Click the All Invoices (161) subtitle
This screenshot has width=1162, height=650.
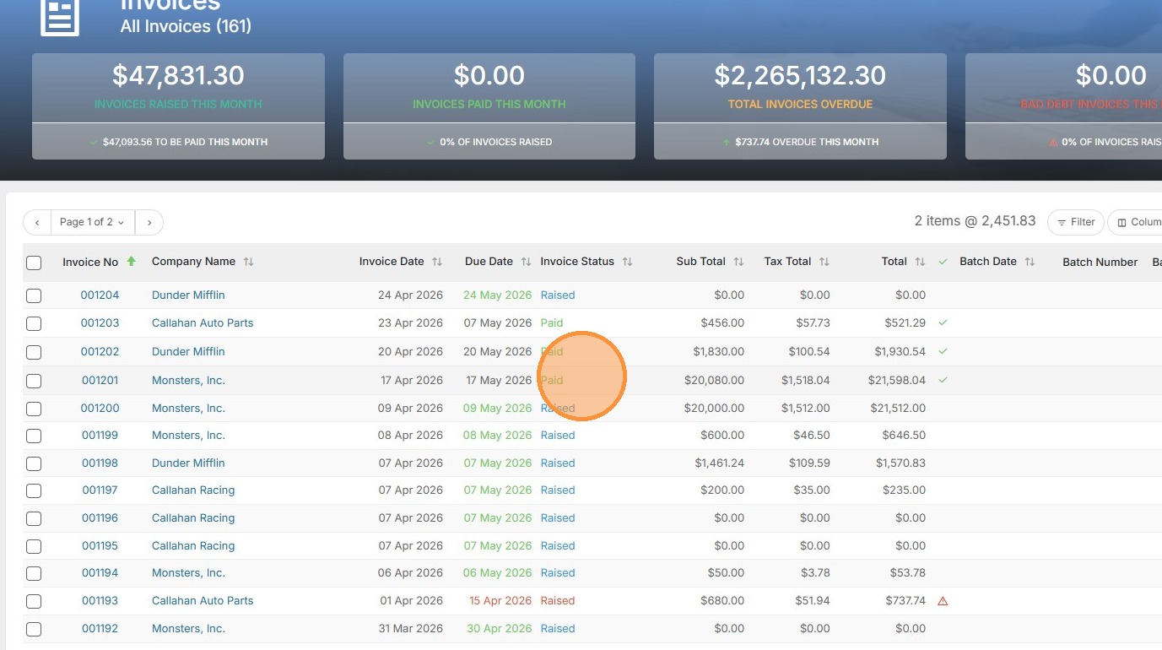[x=186, y=26]
